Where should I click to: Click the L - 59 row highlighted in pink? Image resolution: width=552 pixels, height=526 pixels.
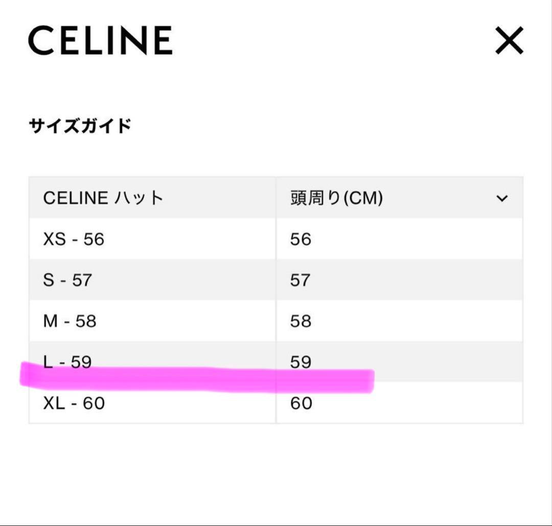click(66, 361)
